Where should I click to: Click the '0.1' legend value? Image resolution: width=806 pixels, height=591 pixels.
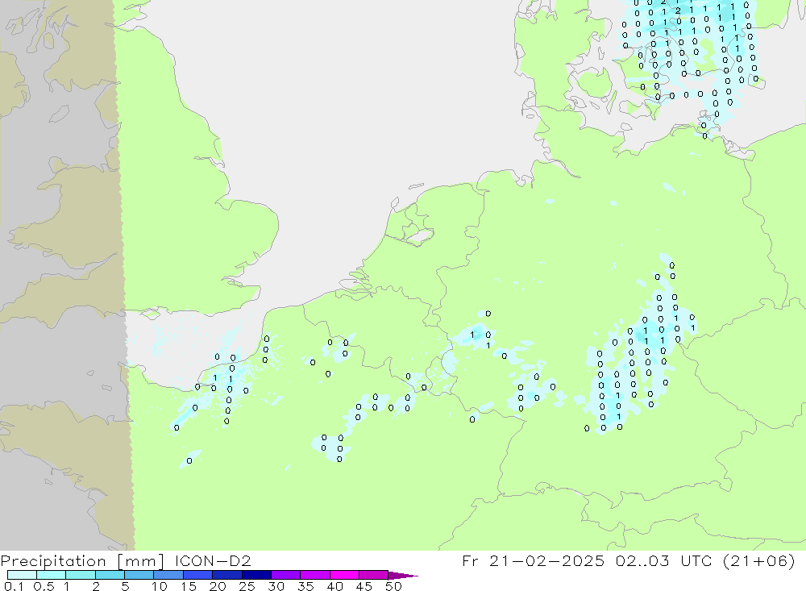tap(15, 586)
